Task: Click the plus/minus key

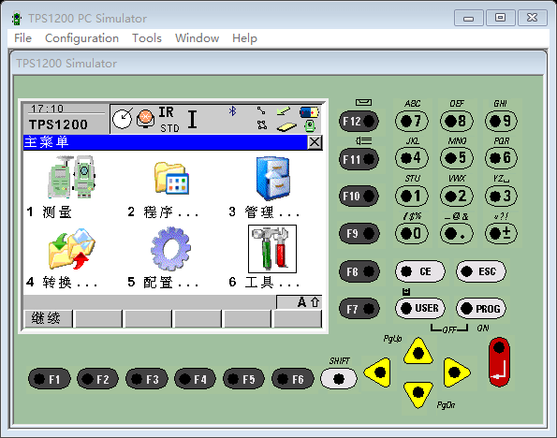Action: 501,233
